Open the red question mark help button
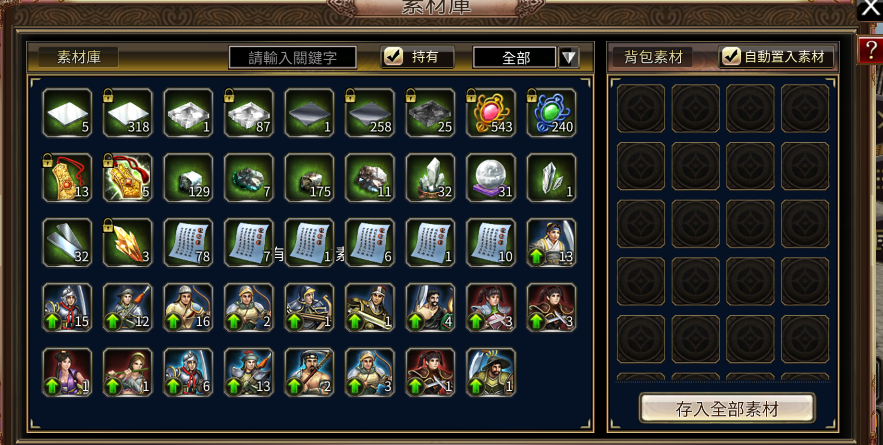This screenshot has width=883, height=445. point(871,50)
